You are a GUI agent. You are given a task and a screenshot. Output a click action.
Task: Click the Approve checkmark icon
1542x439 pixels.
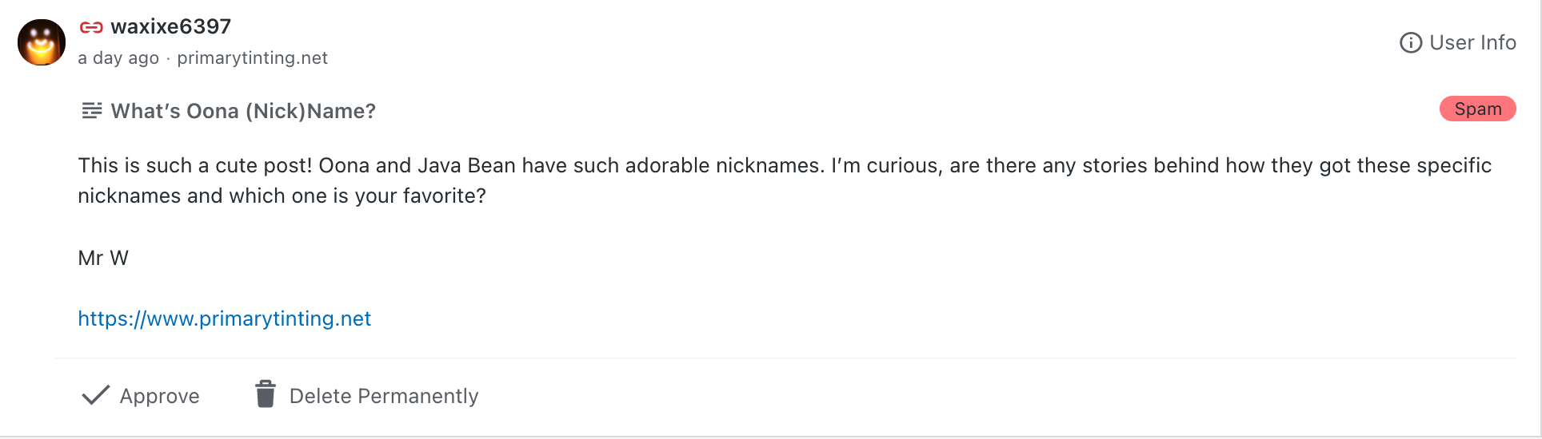pos(96,395)
